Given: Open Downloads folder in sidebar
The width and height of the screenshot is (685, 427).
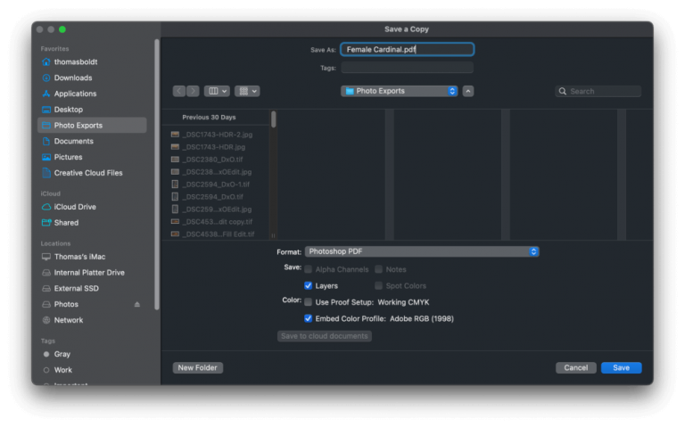Looking at the screenshot, I should point(72,78).
